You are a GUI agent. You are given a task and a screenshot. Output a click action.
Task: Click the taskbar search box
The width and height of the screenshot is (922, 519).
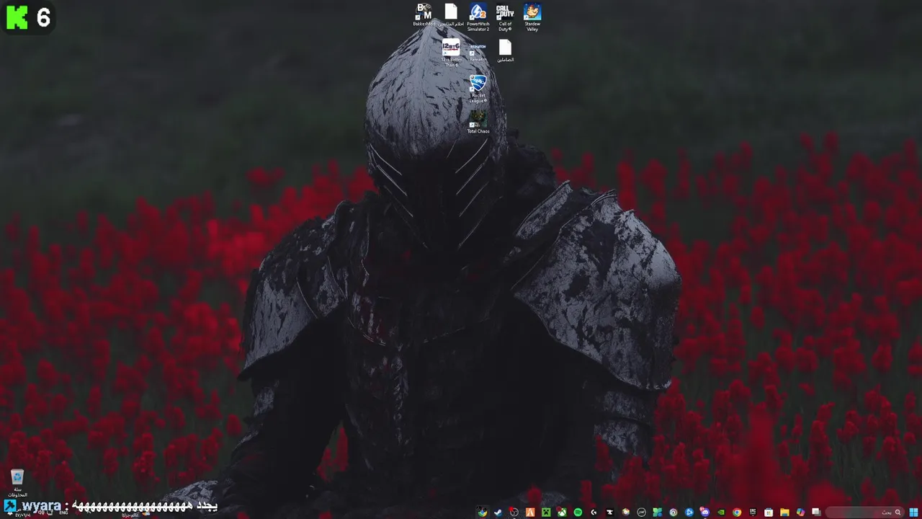(x=864, y=513)
